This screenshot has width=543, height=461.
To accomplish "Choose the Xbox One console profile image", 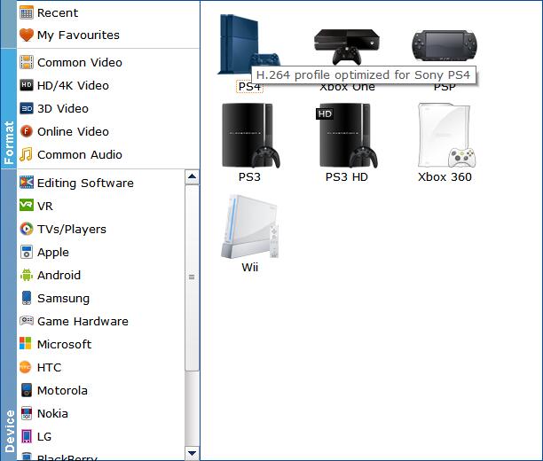I will (346, 47).
